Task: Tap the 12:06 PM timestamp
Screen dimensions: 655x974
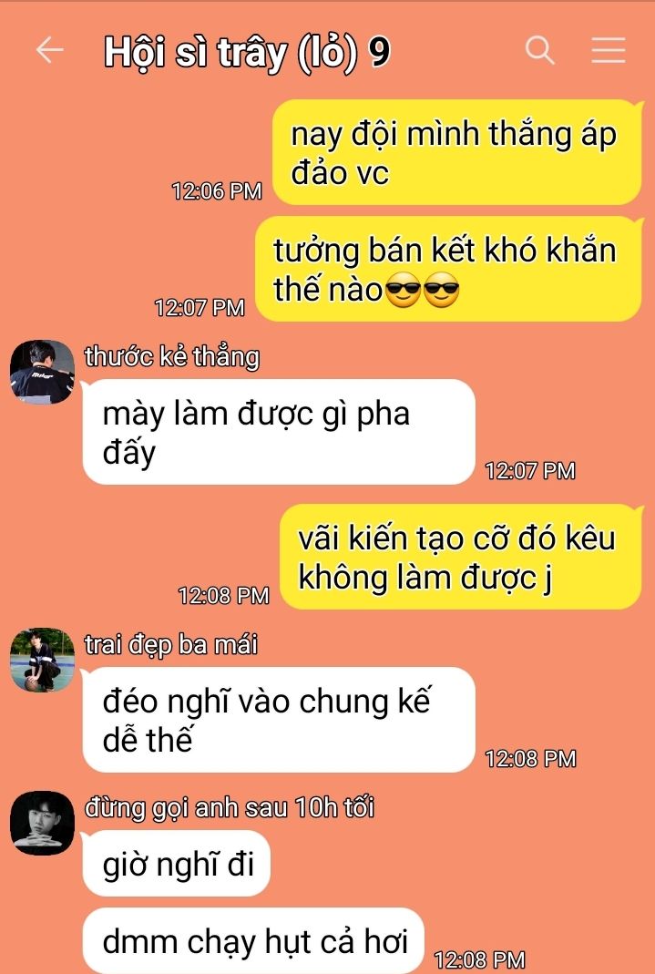Action: click(217, 190)
